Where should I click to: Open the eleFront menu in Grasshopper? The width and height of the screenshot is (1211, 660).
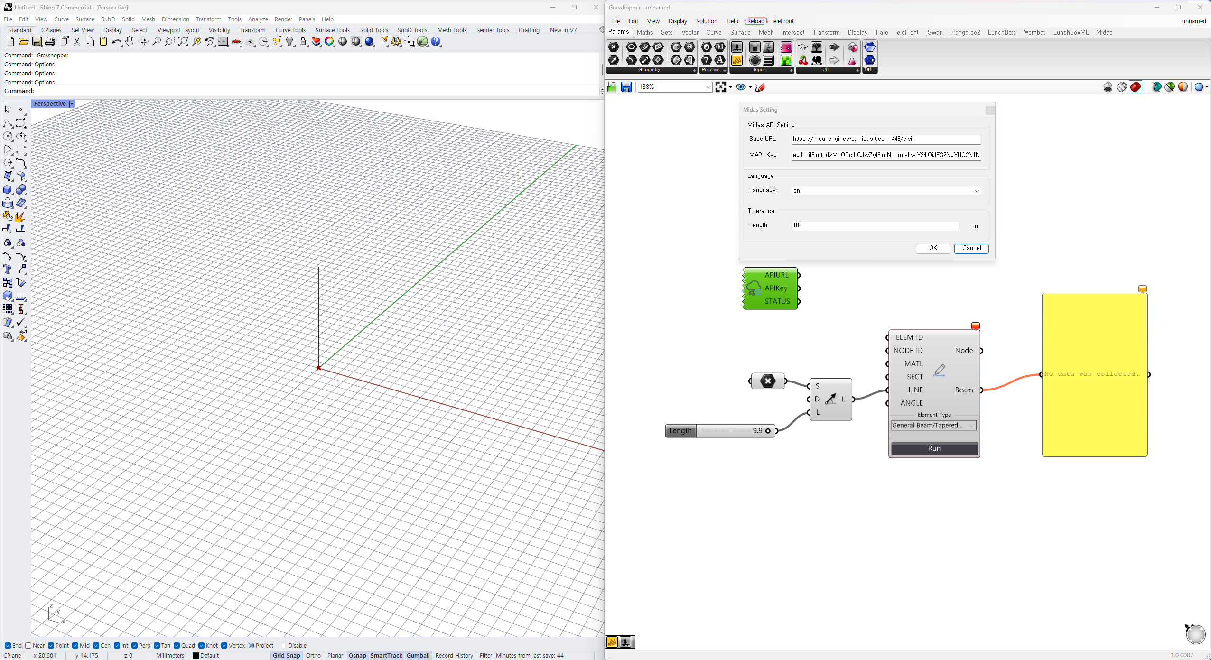pos(783,21)
